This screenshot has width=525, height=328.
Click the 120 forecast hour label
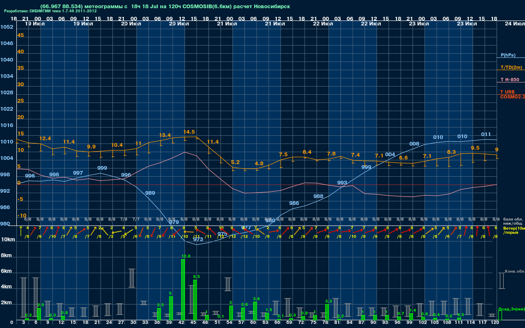click(495, 323)
